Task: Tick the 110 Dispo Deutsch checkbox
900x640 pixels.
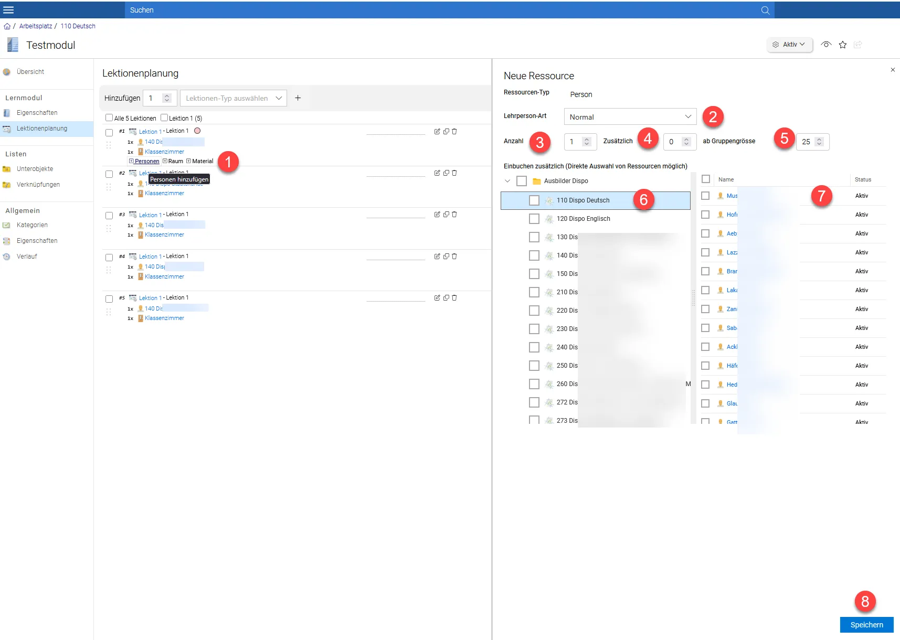Action: click(534, 200)
